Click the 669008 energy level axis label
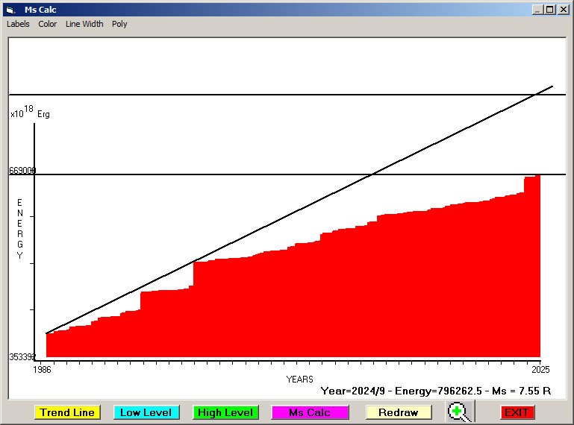 22,171
